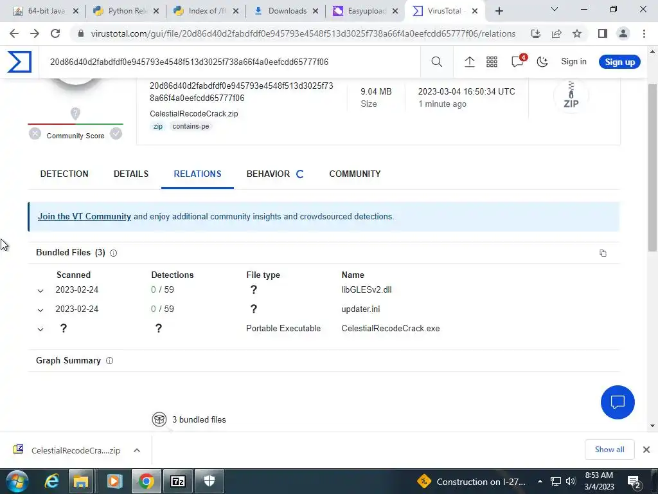The width and height of the screenshot is (658, 494).
Task: Click the contains-pe tag
Action: coord(190,126)
